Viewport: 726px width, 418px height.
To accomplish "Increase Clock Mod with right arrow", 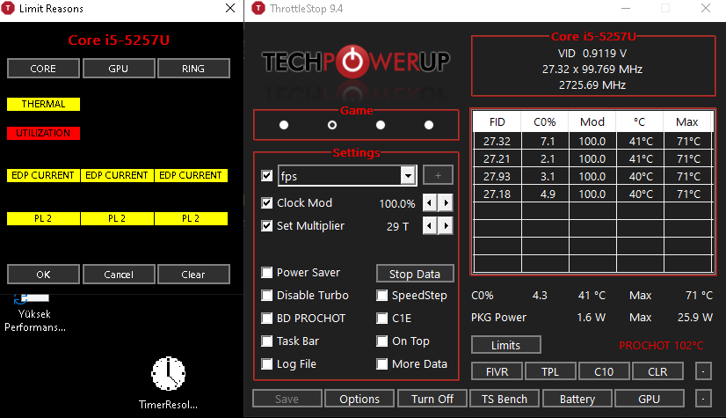I will click(446, 203).
